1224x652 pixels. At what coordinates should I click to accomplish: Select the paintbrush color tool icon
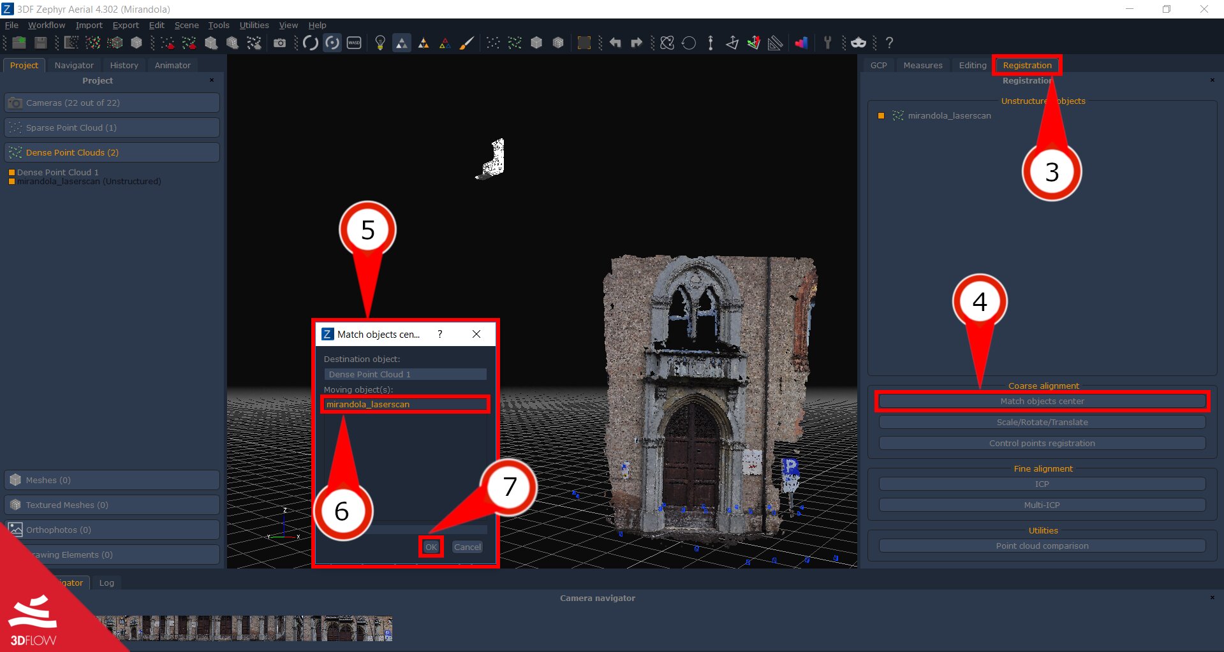tap(467, 43)
